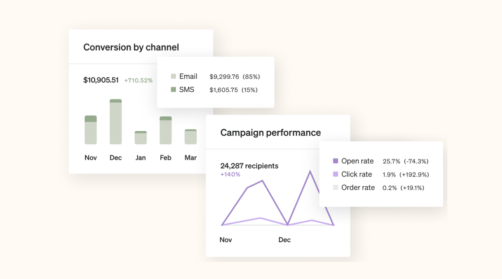Viewport: 502px width, 279px height.
Task: Click the Open rate legend swatch
Action: pos(335,161)
